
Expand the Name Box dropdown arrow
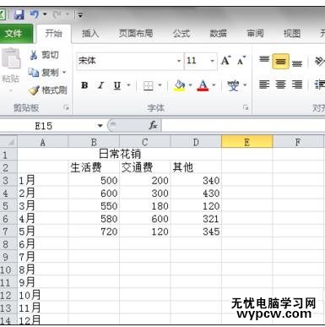[x=100, y=126]
